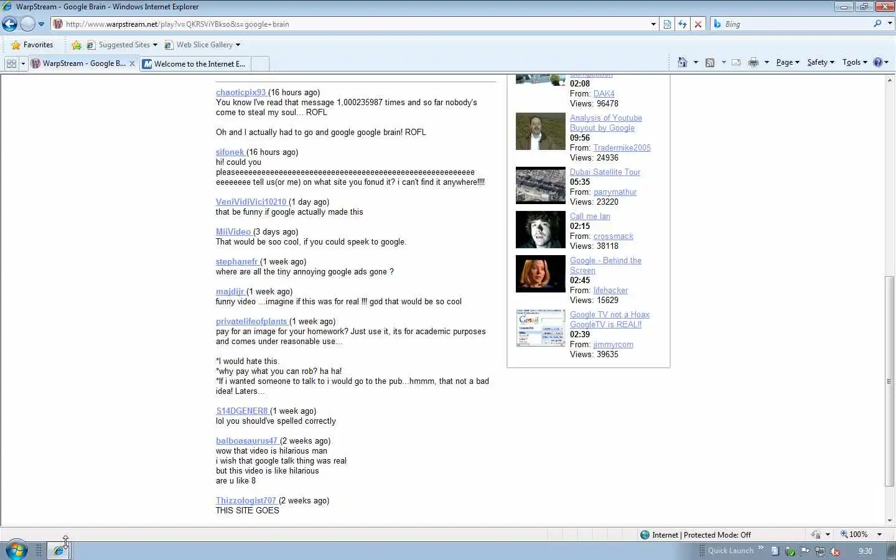Stop loading with the red X icon

pyautogui.click(x=698, y=24)
